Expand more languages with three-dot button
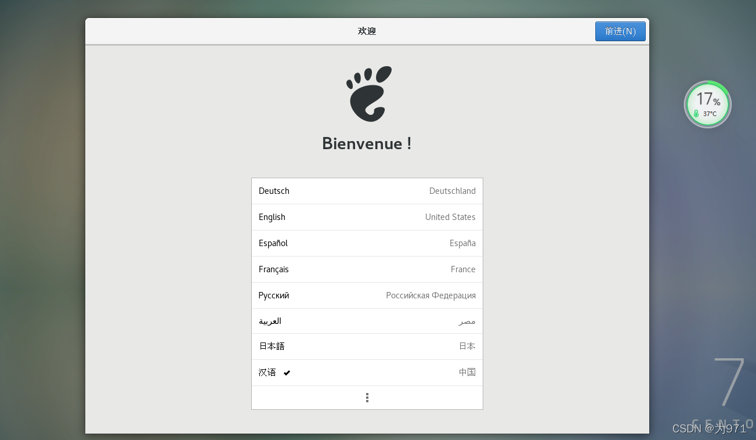 click(x=367, y=398)
